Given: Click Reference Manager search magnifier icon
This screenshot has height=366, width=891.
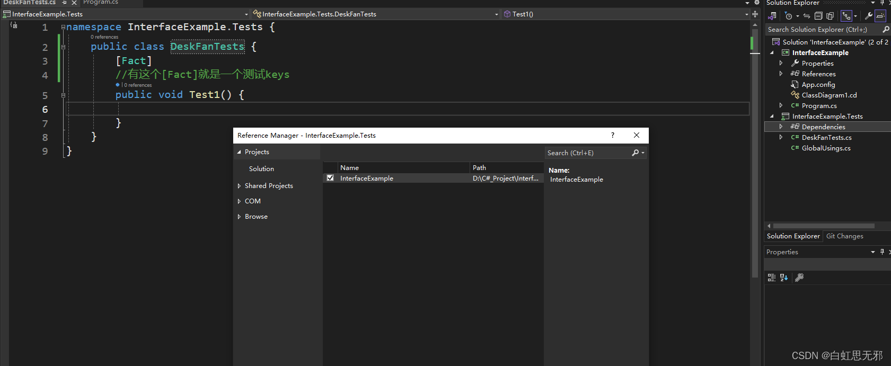Looking at the screenshot, I should click(636, 153).
